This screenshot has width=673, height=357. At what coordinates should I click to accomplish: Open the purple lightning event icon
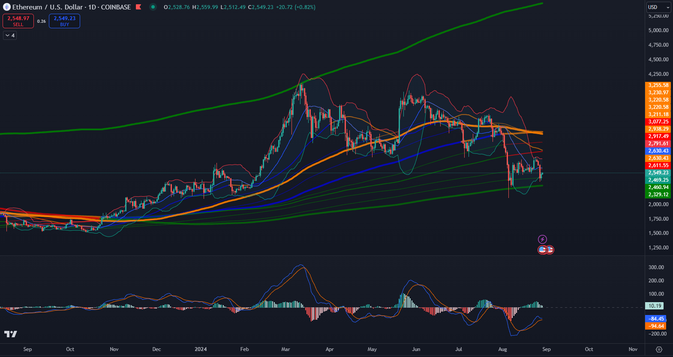point(542,239)
